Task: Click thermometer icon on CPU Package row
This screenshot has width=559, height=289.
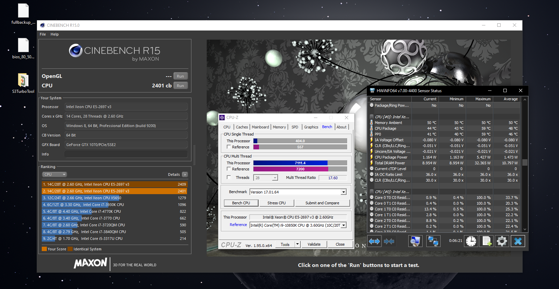Action: click(x=372, y=128)
